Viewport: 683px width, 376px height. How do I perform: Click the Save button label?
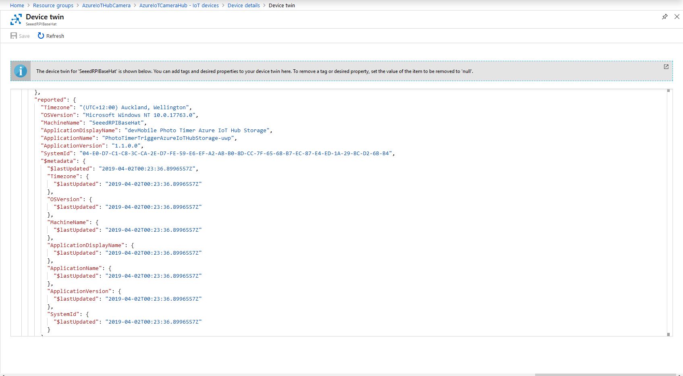pyautogui.click(x=24, y=36)
